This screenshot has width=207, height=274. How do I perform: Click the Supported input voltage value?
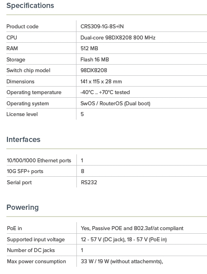tap(124, 239)
